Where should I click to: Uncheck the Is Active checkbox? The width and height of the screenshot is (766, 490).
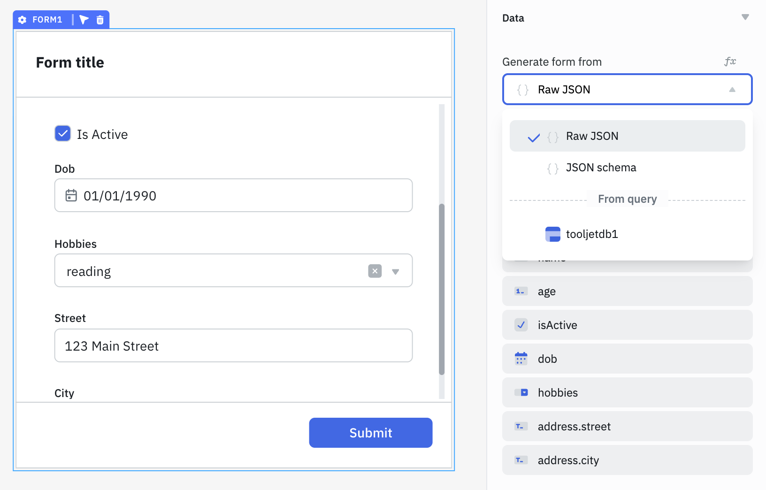pos(62,134)
